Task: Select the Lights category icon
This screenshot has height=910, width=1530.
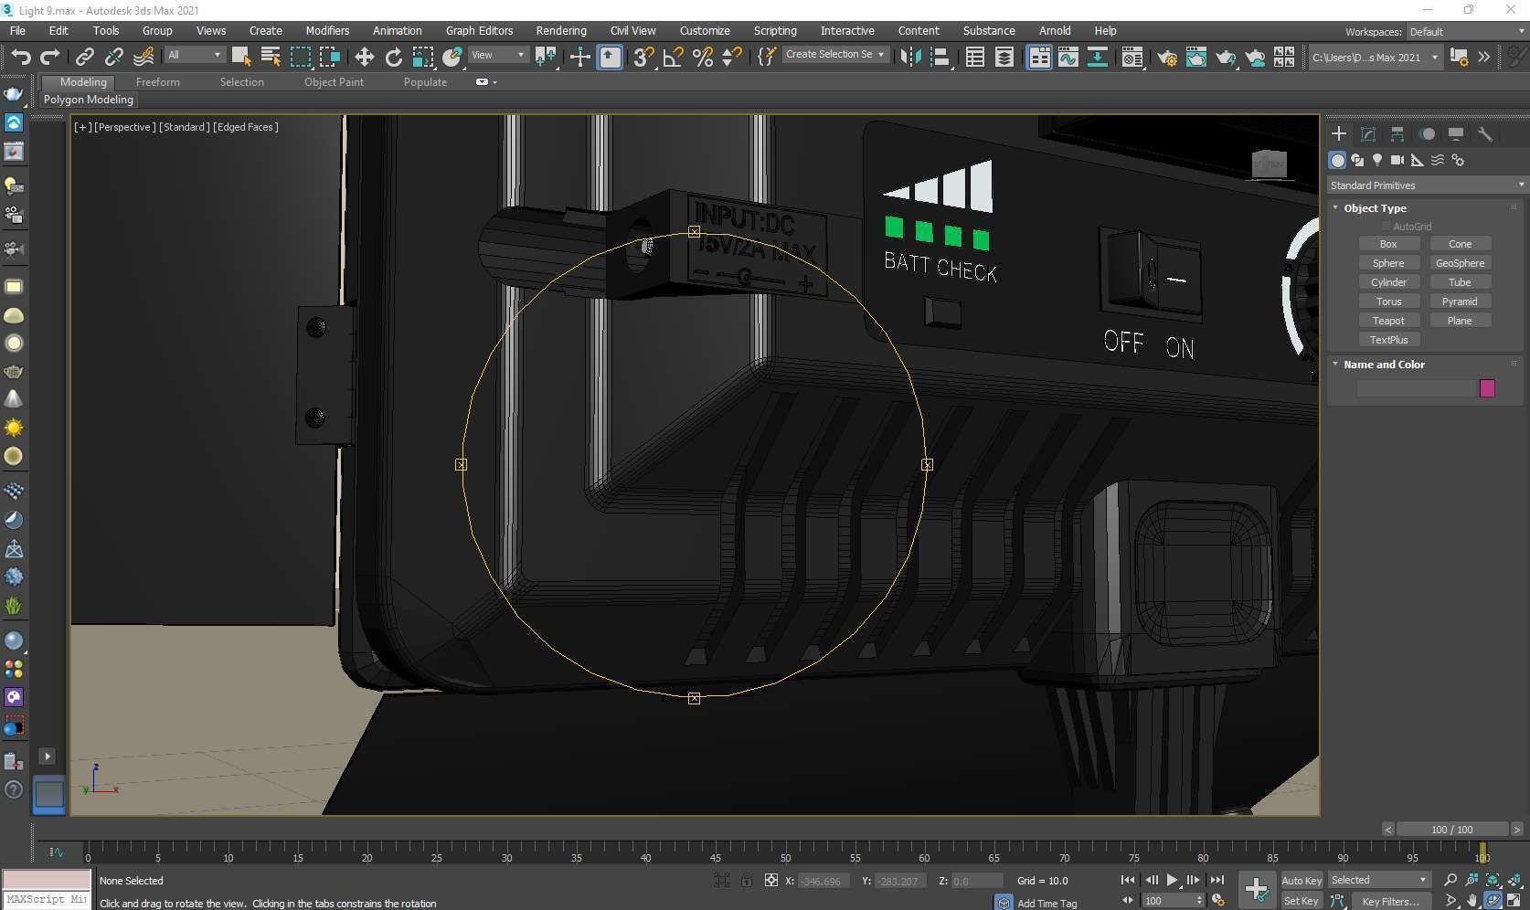Action: (1377, 160)
